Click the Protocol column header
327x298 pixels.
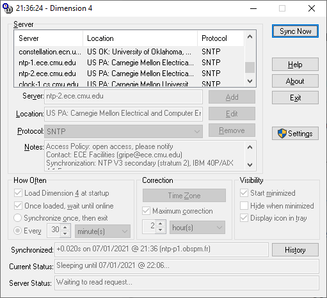221,38
